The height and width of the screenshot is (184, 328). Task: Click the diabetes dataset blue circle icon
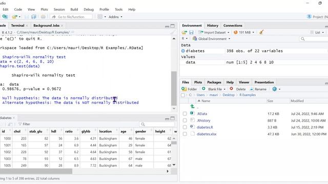(x=183, y=51)
